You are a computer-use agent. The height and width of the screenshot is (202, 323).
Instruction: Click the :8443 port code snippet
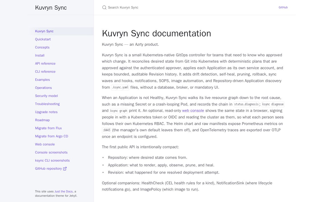(x=106, y=130)
